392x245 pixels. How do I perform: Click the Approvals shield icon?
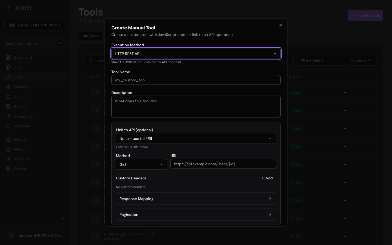8,126
